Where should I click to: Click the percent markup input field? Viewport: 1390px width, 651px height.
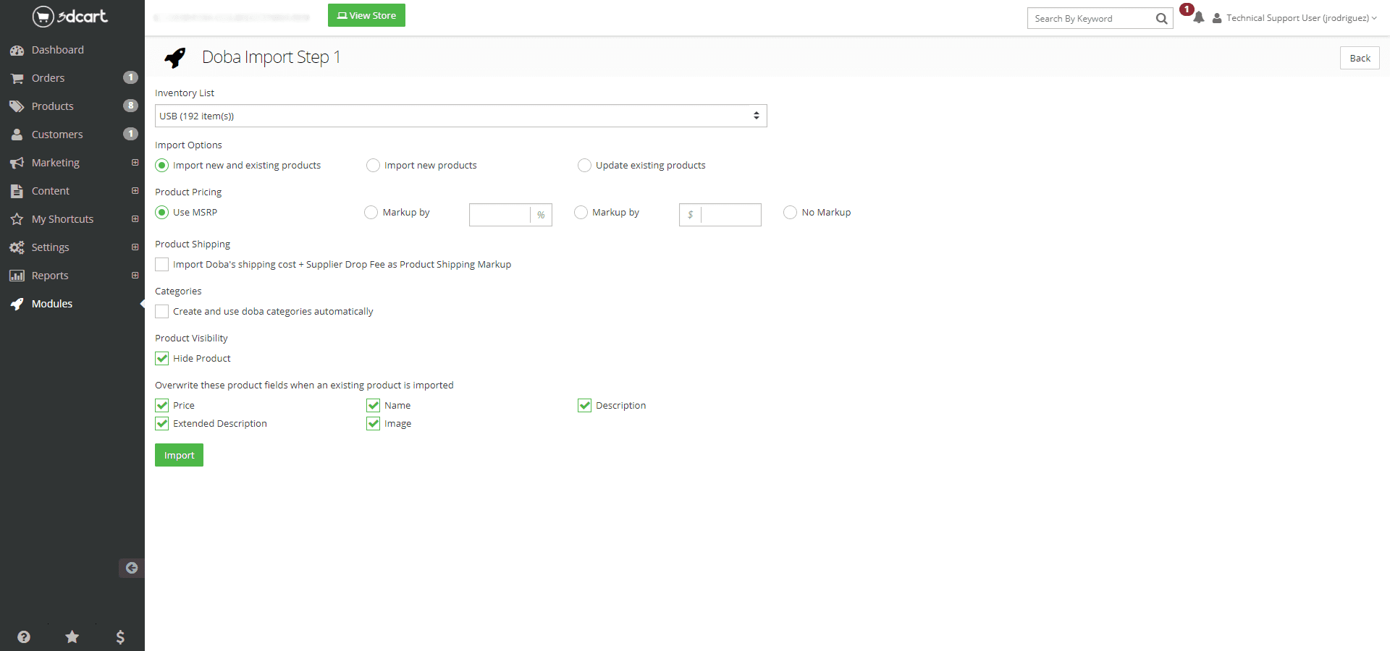pos(500,215)
